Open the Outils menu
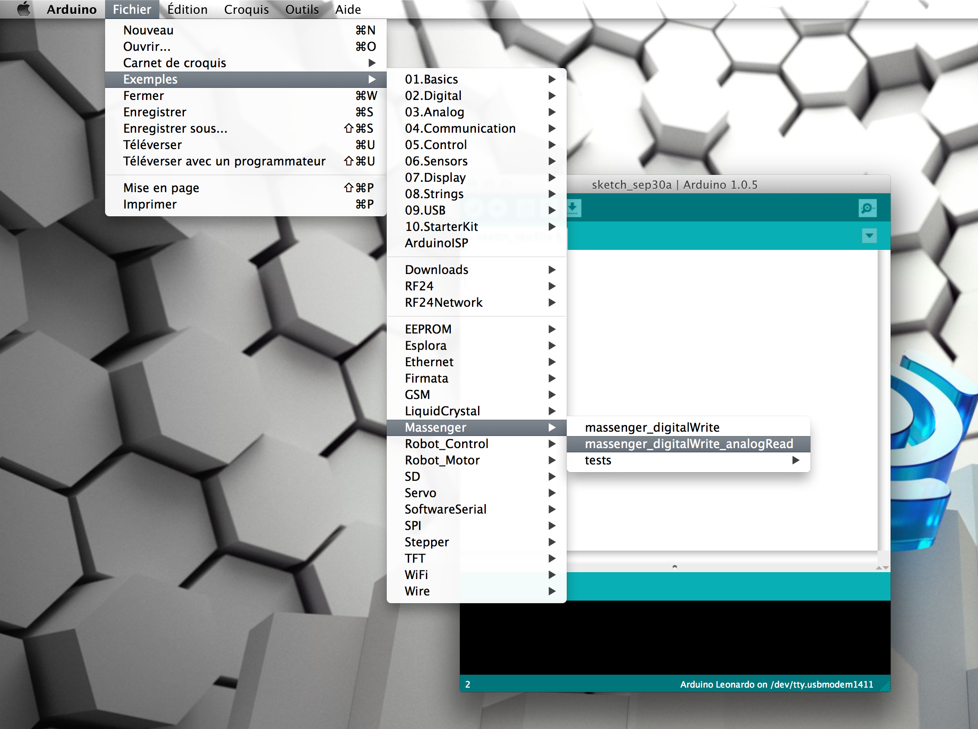 coord(302,9)
